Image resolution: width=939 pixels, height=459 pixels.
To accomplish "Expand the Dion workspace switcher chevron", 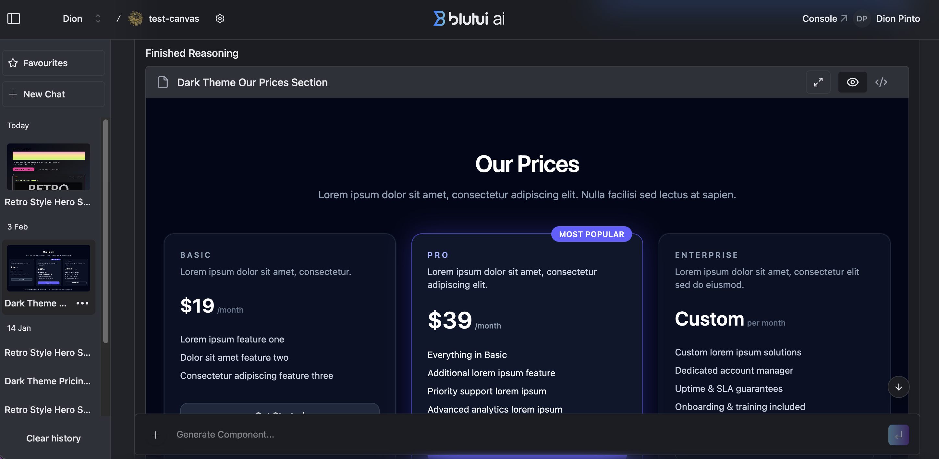I will click(98, 18).
